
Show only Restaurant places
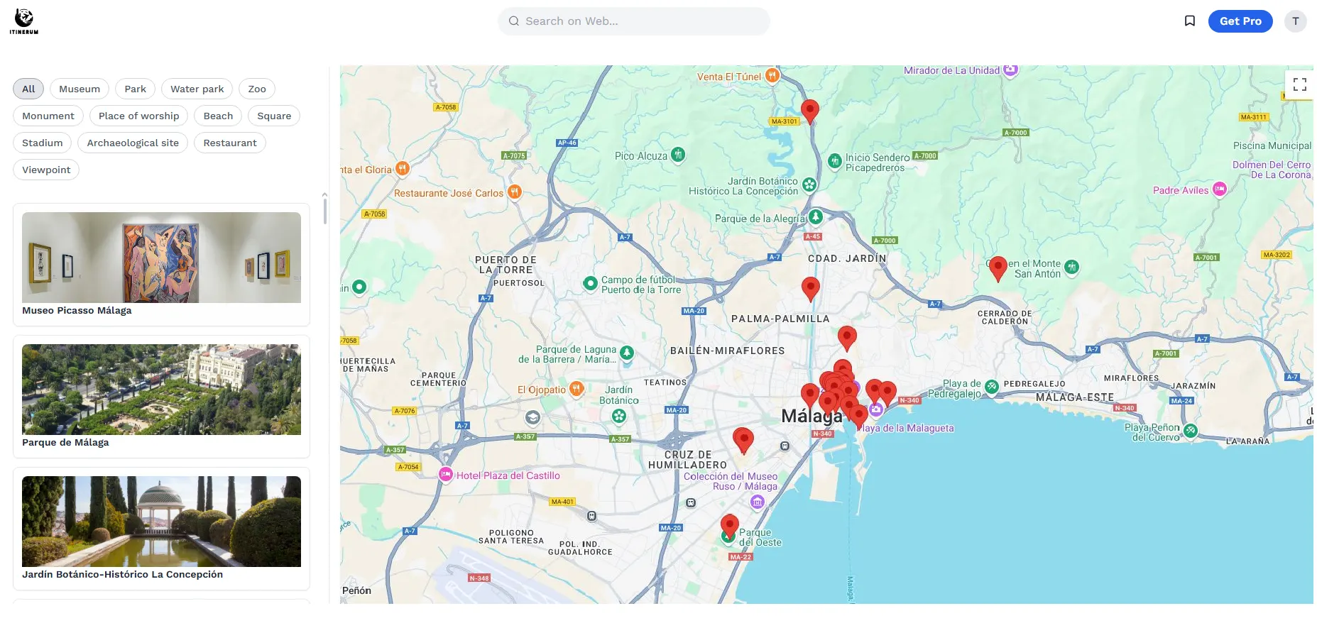click(230, 143)
